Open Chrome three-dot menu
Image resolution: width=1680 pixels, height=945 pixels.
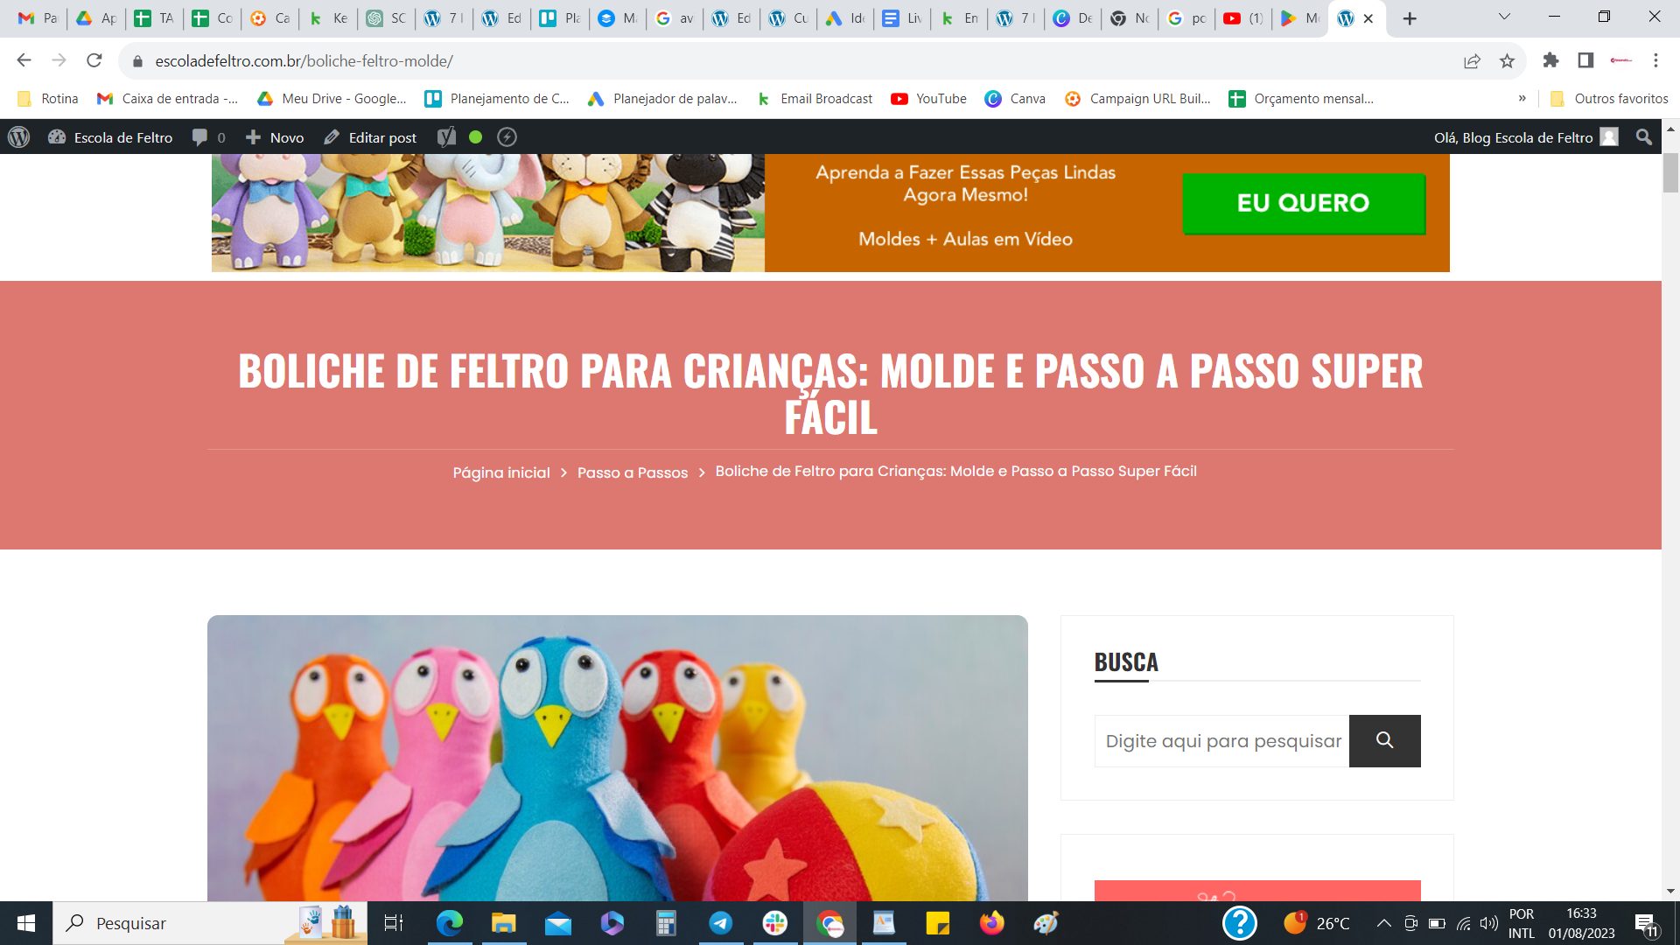[1655, 60]
